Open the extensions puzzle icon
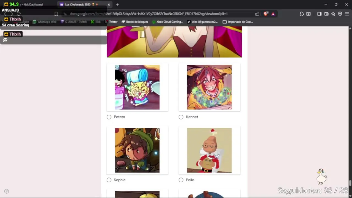The width and height of the screenshot is (352, 198). (302, 14)
